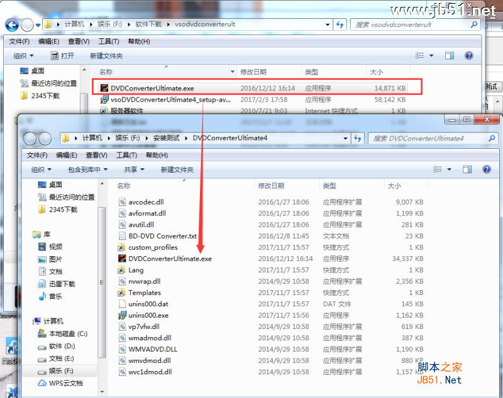Click Back arrow in back vsodvdconverterult window

[12, 24]
